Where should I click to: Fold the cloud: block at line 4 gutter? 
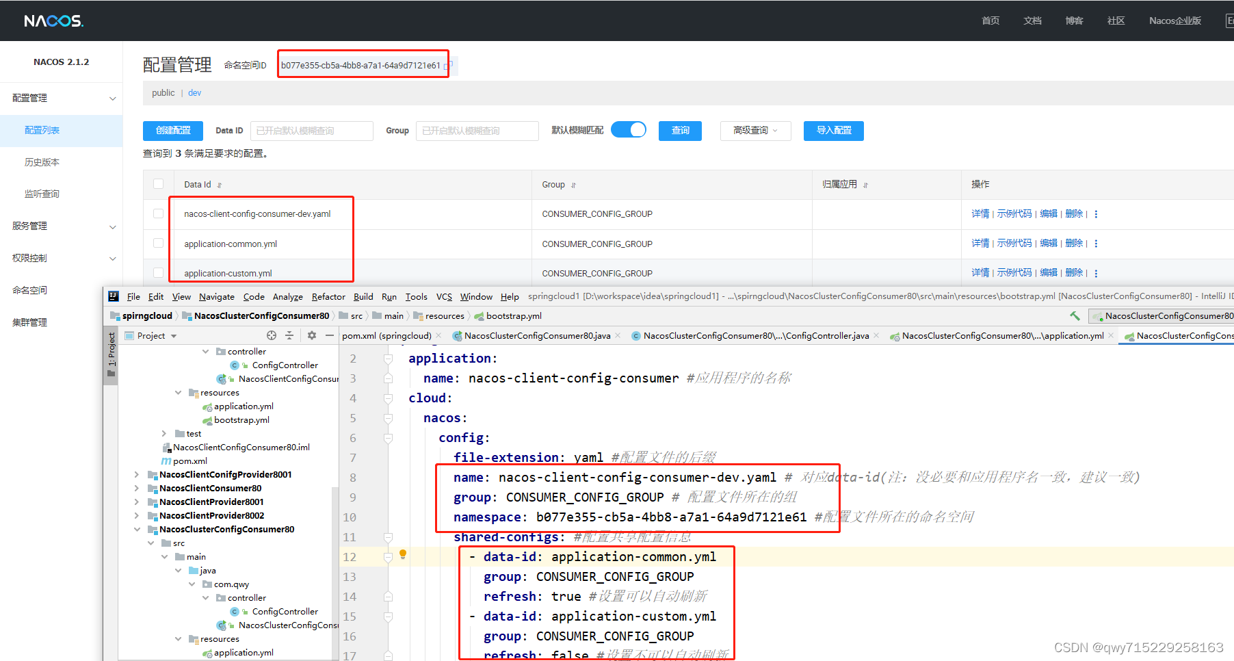click(x=388, y=398)
